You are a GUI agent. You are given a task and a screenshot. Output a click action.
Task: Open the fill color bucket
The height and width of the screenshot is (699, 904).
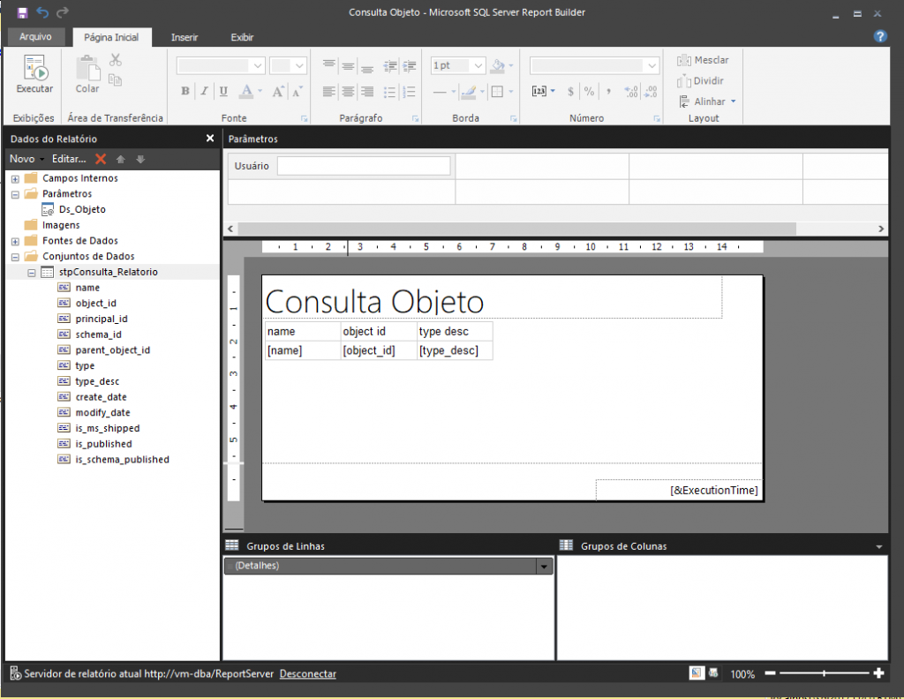[x=498, y=65]
